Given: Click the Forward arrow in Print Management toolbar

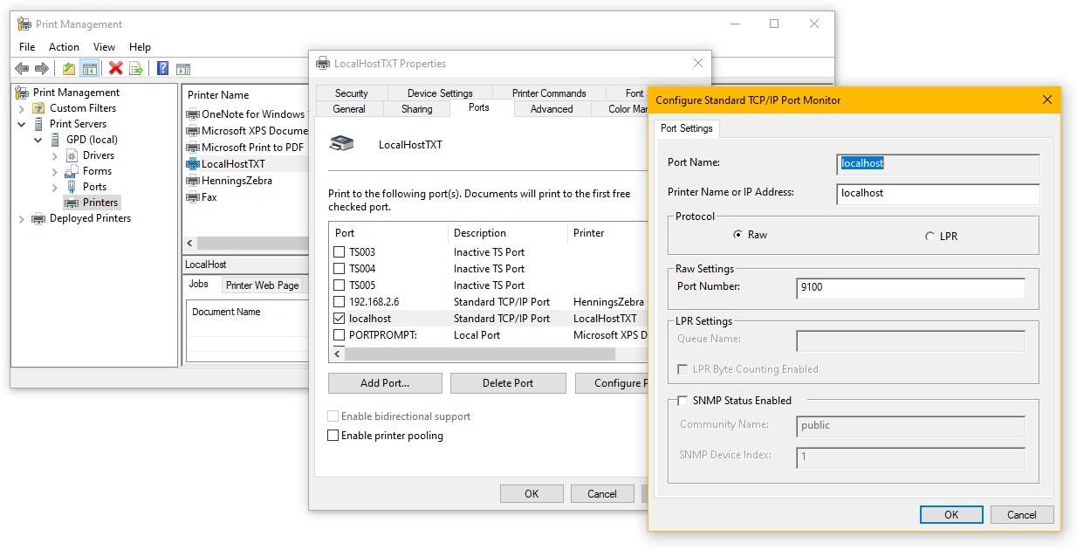Looking at the screenshot, I should tap(41, 68).
